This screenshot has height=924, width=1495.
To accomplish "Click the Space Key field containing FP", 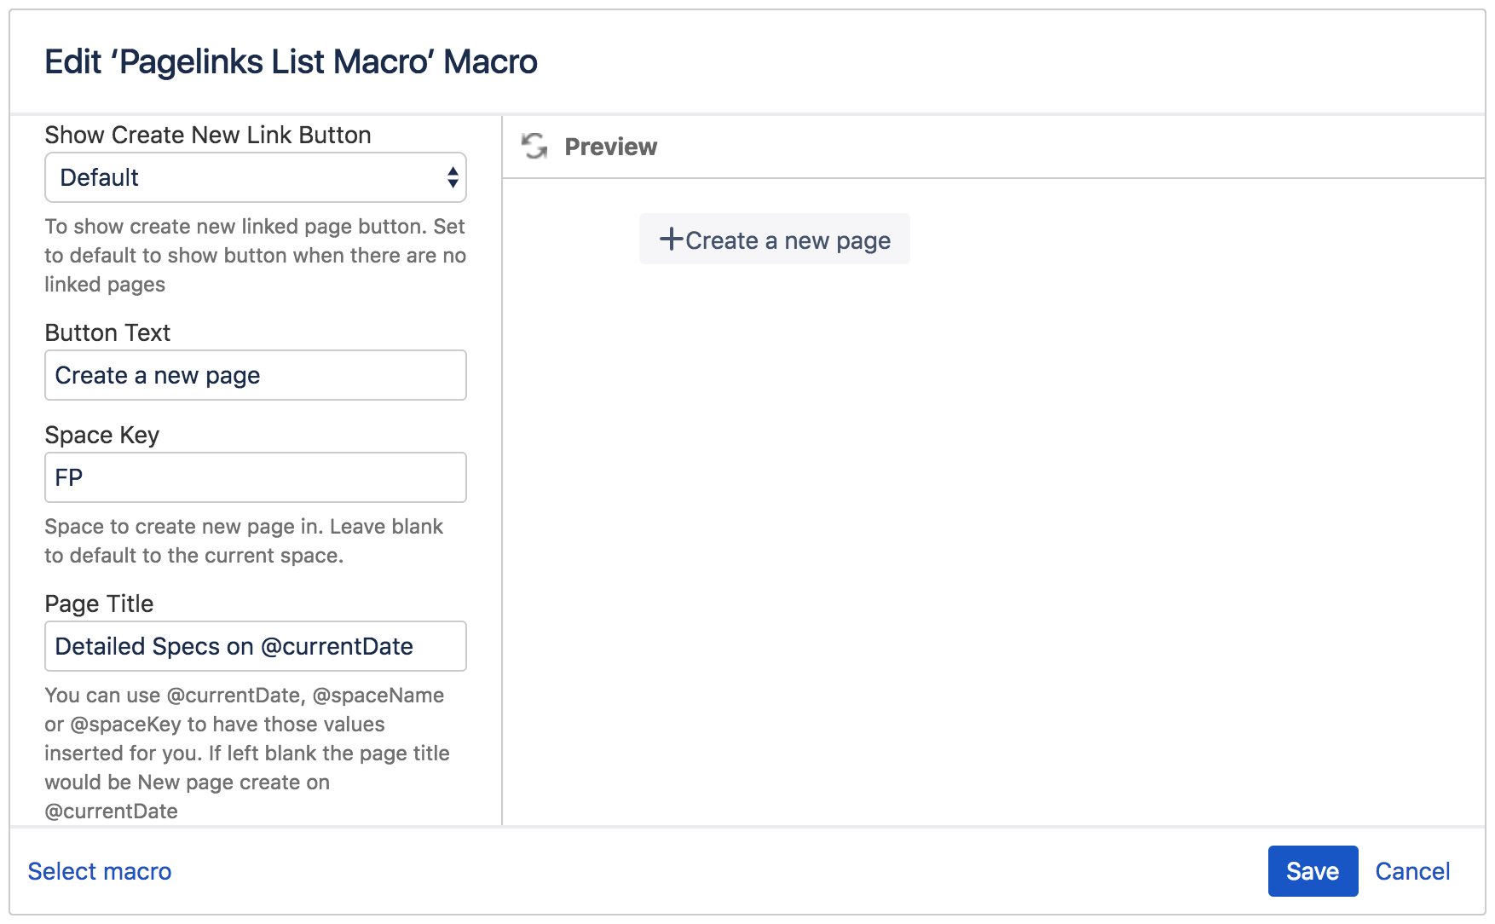I will pos(254,477).
